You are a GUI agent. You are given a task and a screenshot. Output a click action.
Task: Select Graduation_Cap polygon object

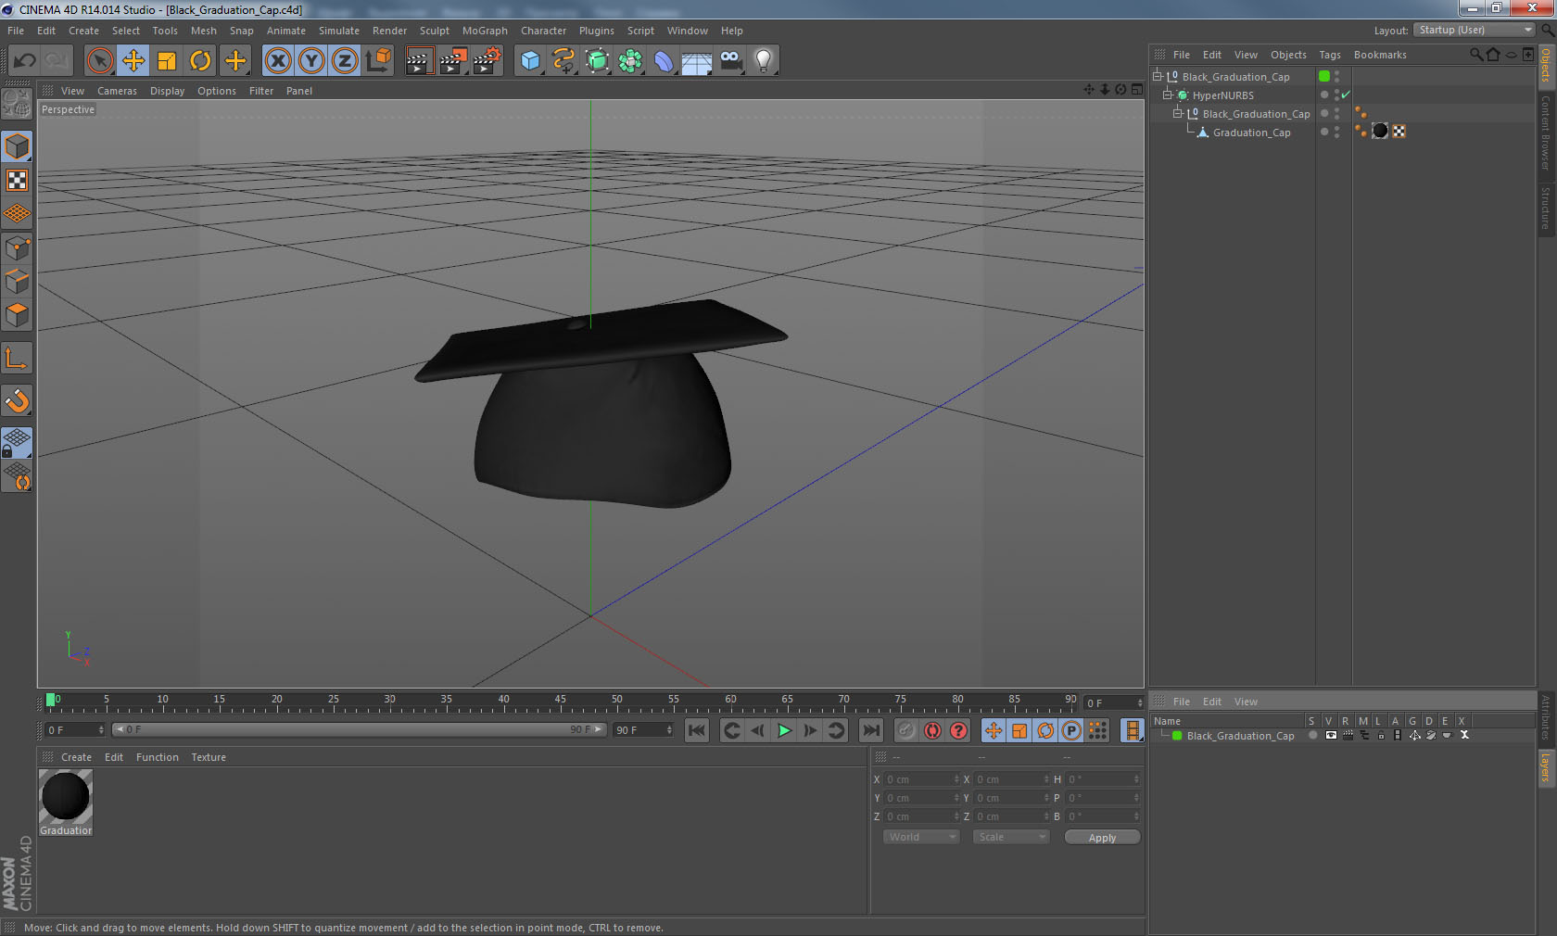(x=1251, y=133)
